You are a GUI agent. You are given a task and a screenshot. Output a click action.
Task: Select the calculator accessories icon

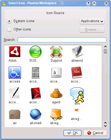[x=36, y=73]
